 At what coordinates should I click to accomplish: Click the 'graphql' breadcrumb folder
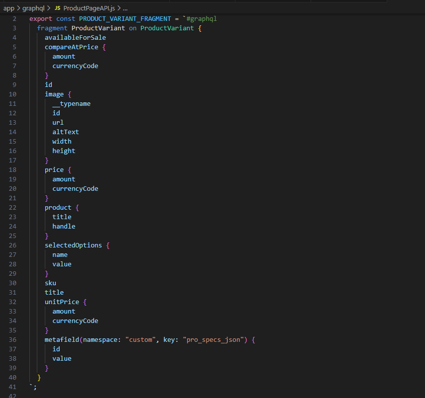33,8
